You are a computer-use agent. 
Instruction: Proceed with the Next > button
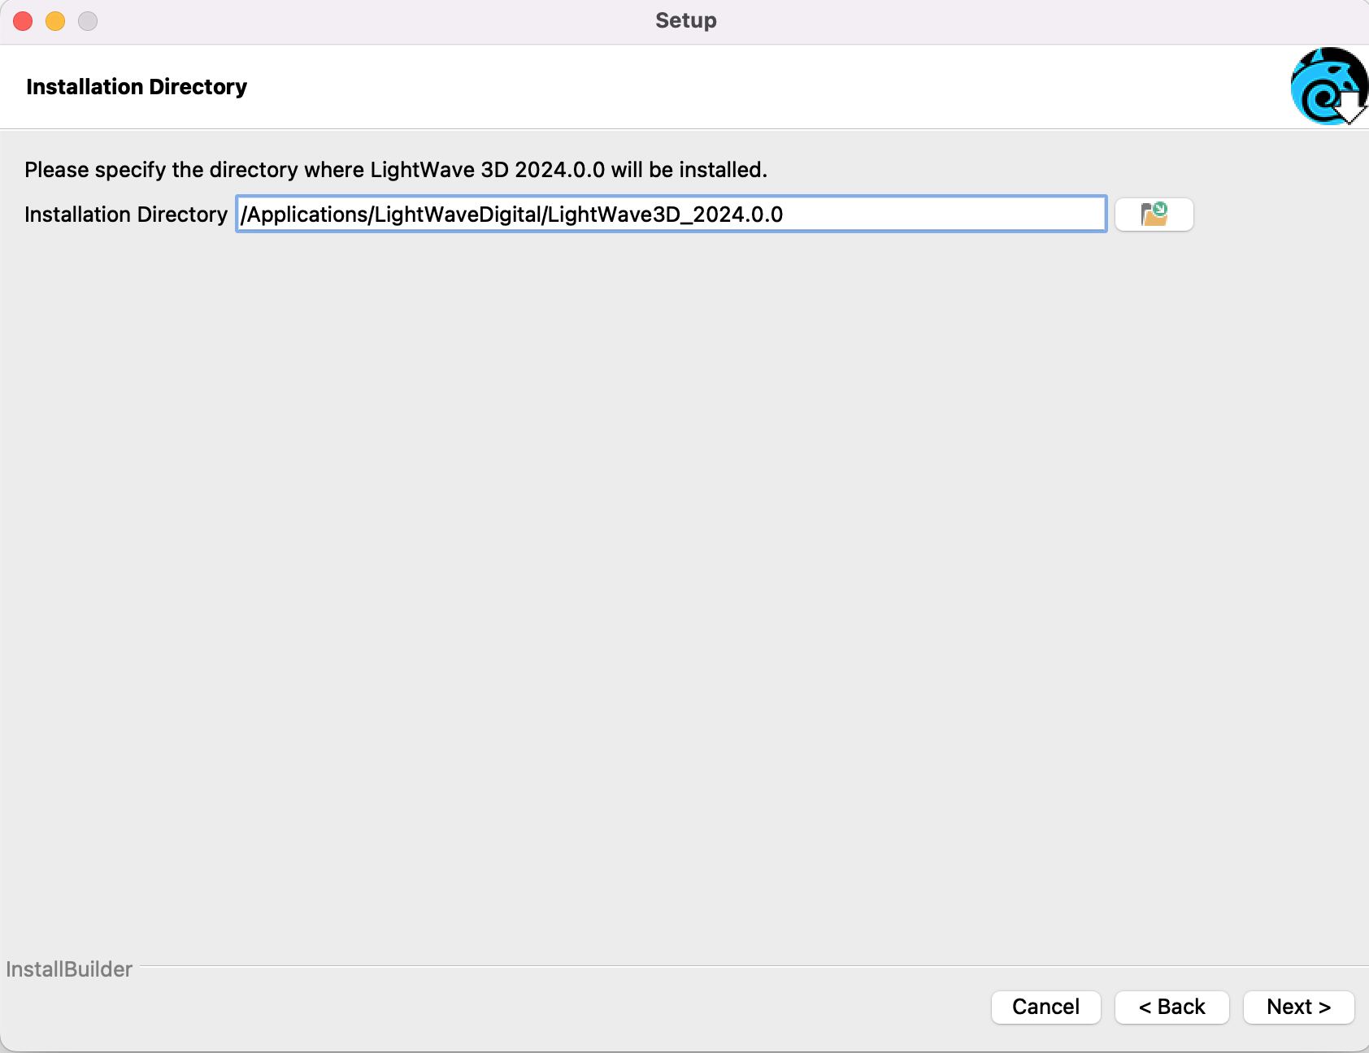(x=1298, y=1007)
